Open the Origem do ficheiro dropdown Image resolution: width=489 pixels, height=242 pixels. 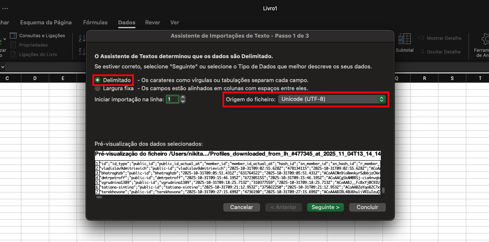click(332, 99)
